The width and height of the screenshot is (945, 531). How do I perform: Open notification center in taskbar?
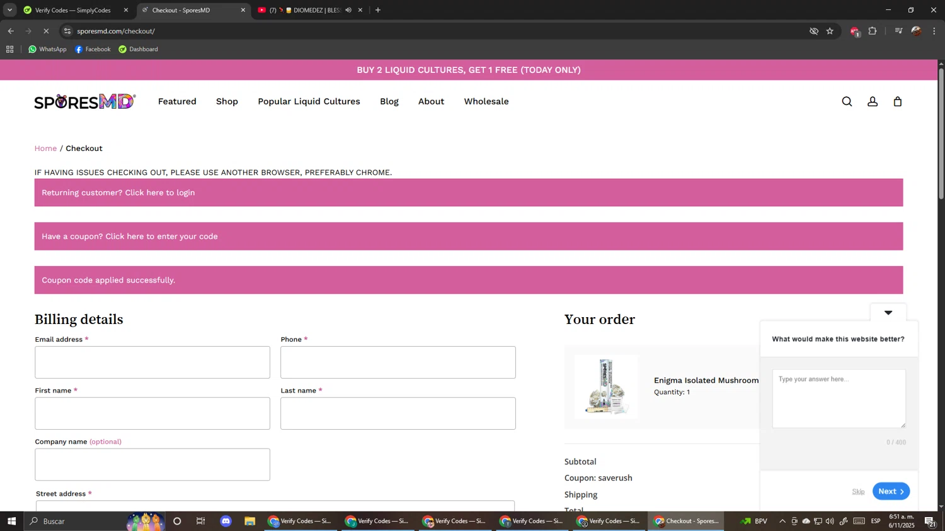pos(930,521)
